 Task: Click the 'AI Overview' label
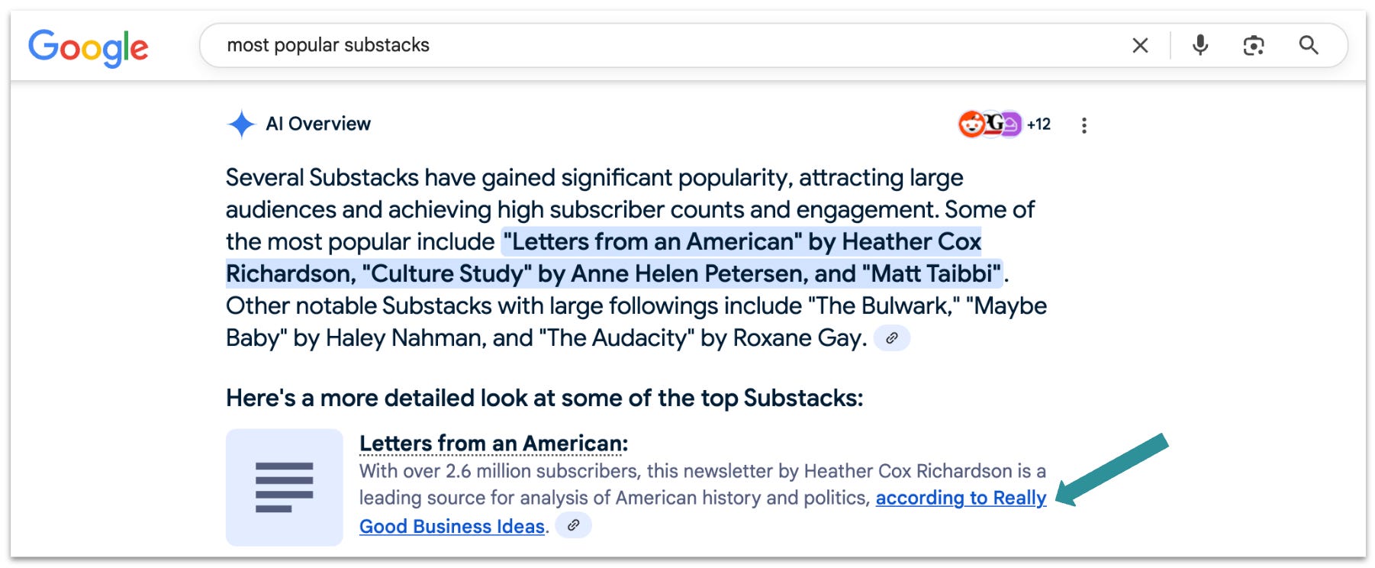(x=318, y=124)
